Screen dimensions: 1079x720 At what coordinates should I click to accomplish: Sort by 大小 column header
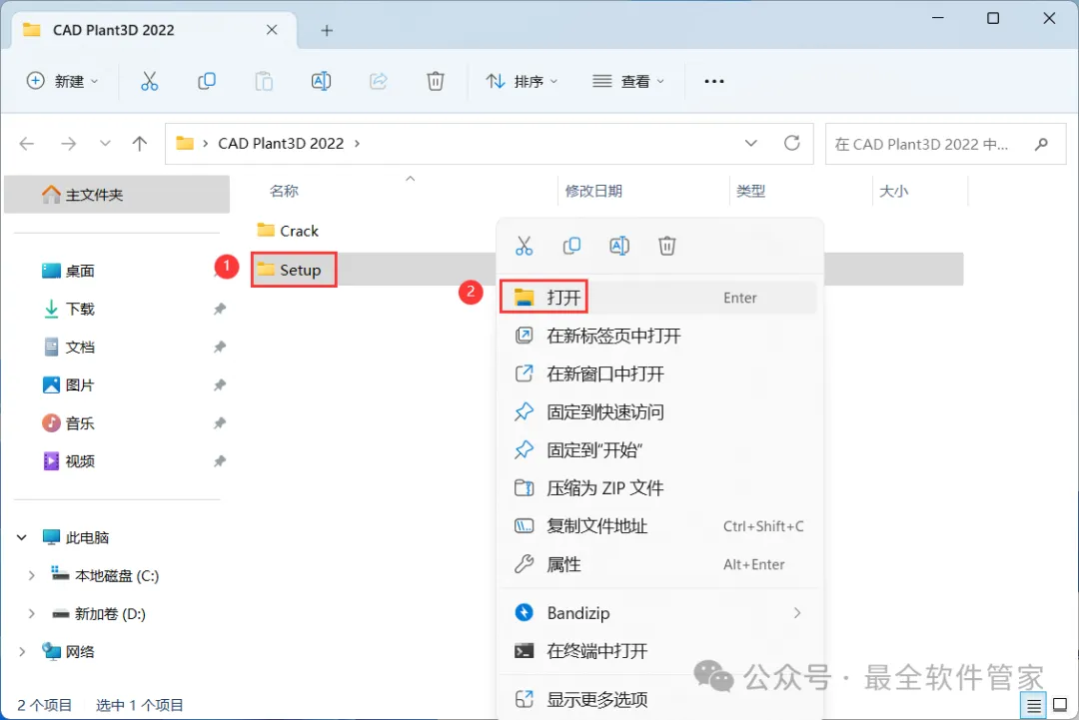[894, 191]
